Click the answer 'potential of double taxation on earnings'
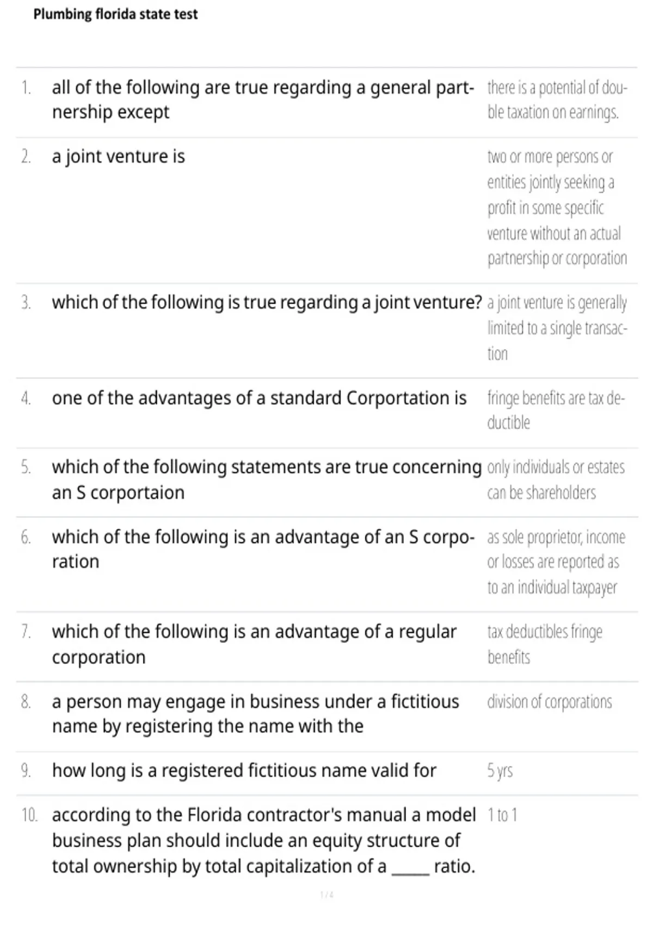Viewport: 653px width, 925px height. pyautogui.click(x=557, y=100)
